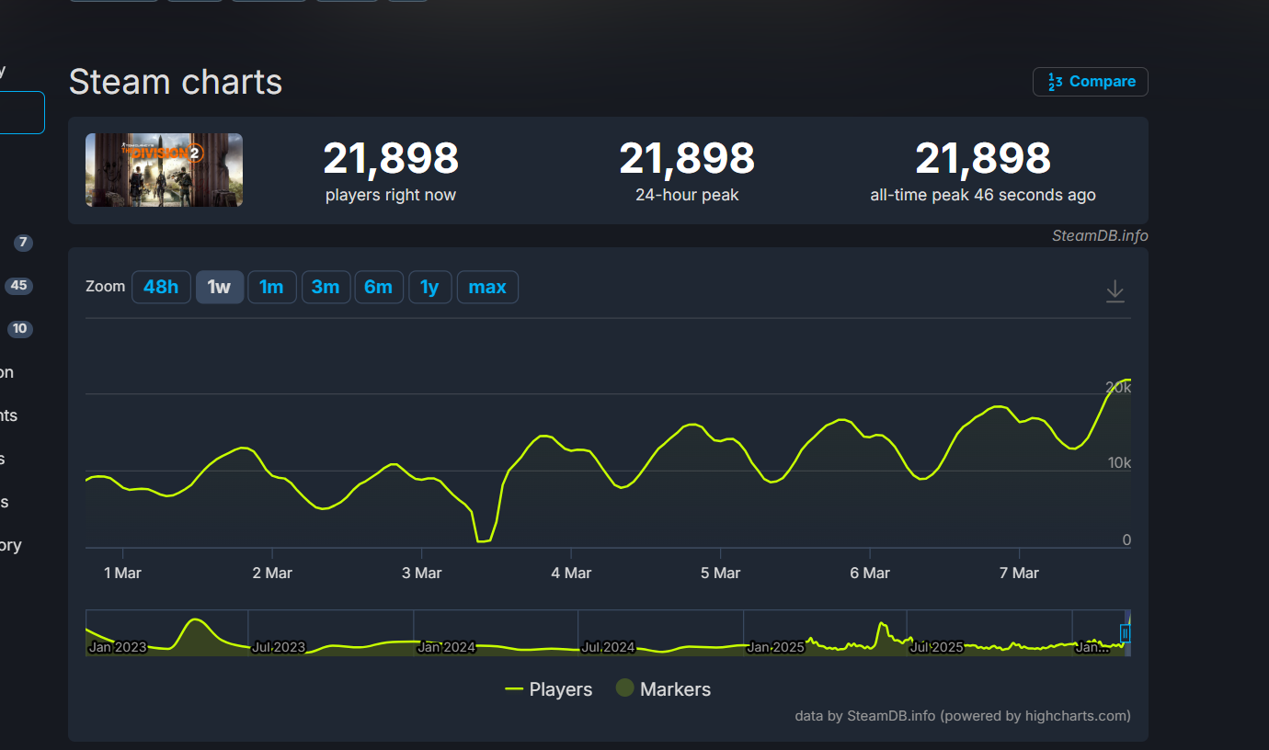The width and height of the screenshot is (1269, 750).
Task: Click the sidebar badge showing 7
Action: coord(23,243)
